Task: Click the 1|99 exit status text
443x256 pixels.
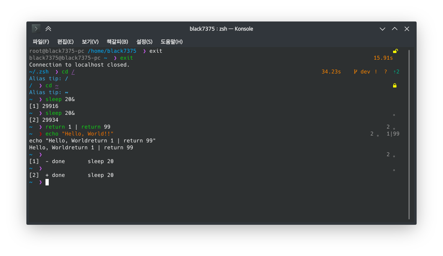Action: pyautogui.click(x=393, y=134)
